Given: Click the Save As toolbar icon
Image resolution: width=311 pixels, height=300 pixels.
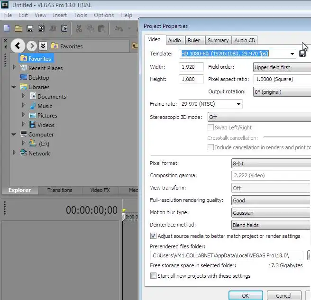Looking at the screenshot, I should click(x=41, y=28).
